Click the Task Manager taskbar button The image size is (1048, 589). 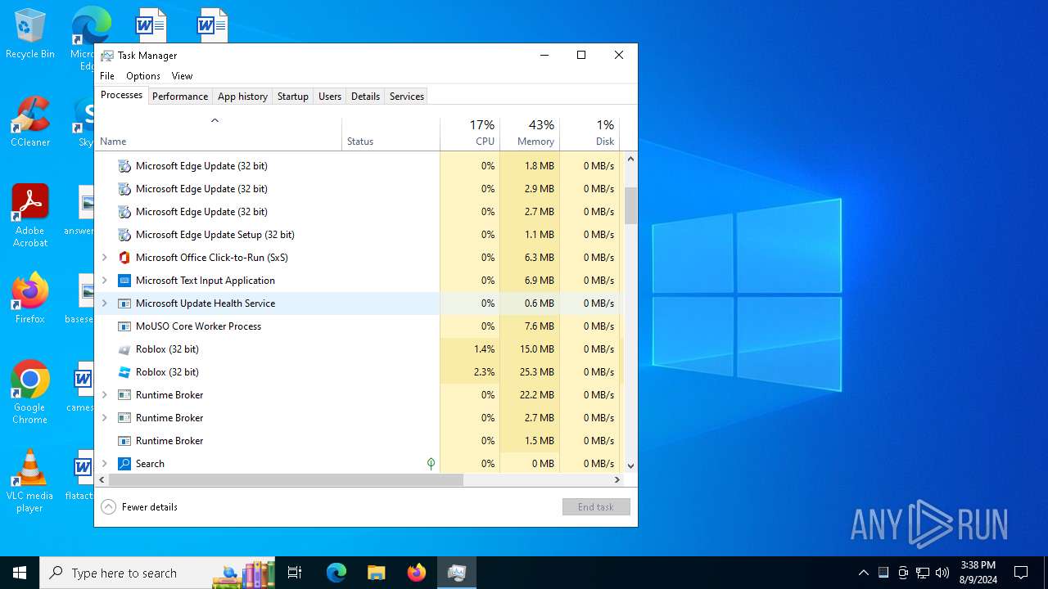click(x=457, y=573)
